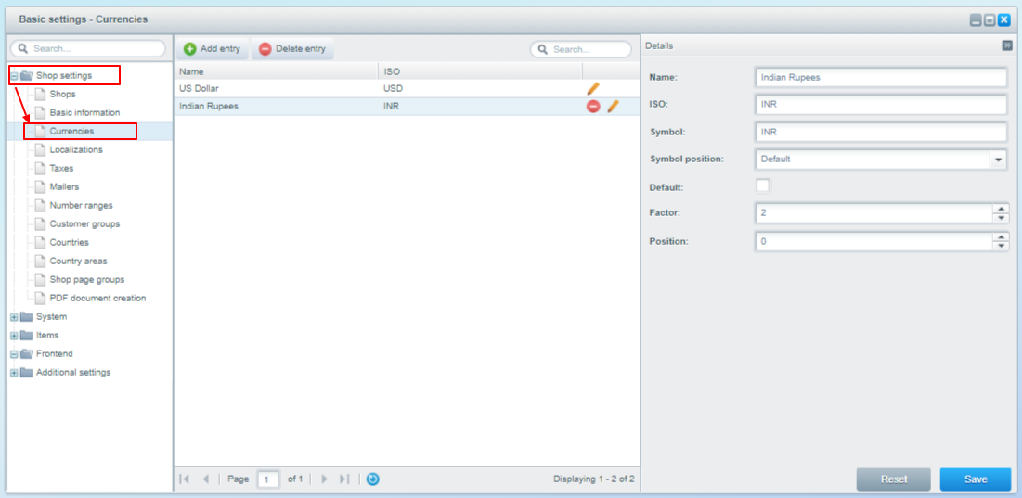The image size is (1022, 498).
Task: Open the Symbol position dropdown
Action: 999,159
